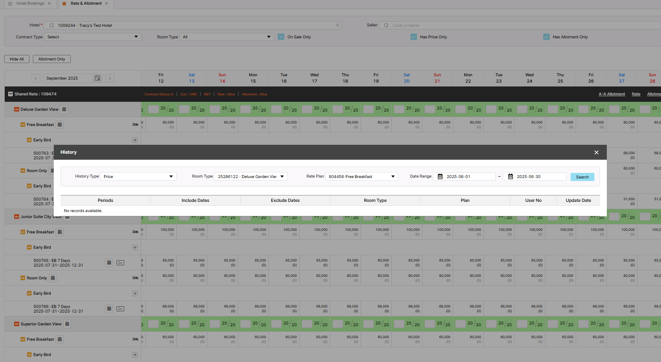
Task: Click calendar icon beside Superior Garden View
Action: pos(67,324)
